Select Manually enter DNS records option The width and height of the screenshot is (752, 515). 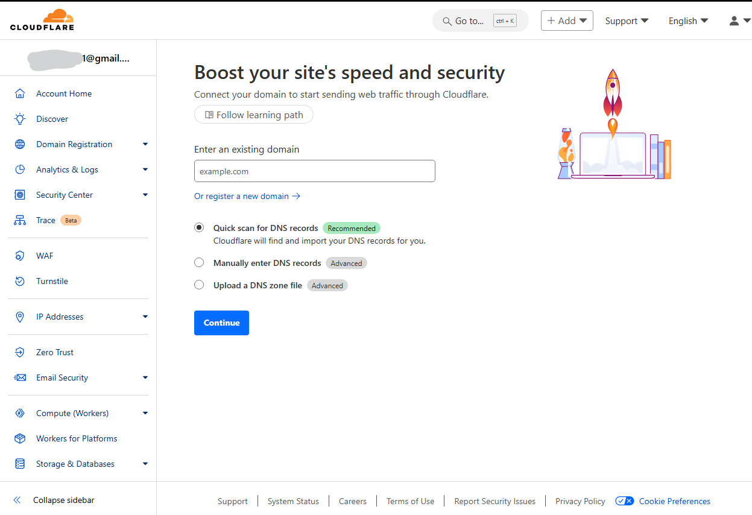tap(199, 262)
